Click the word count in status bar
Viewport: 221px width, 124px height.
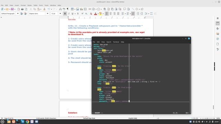[46, 118]
